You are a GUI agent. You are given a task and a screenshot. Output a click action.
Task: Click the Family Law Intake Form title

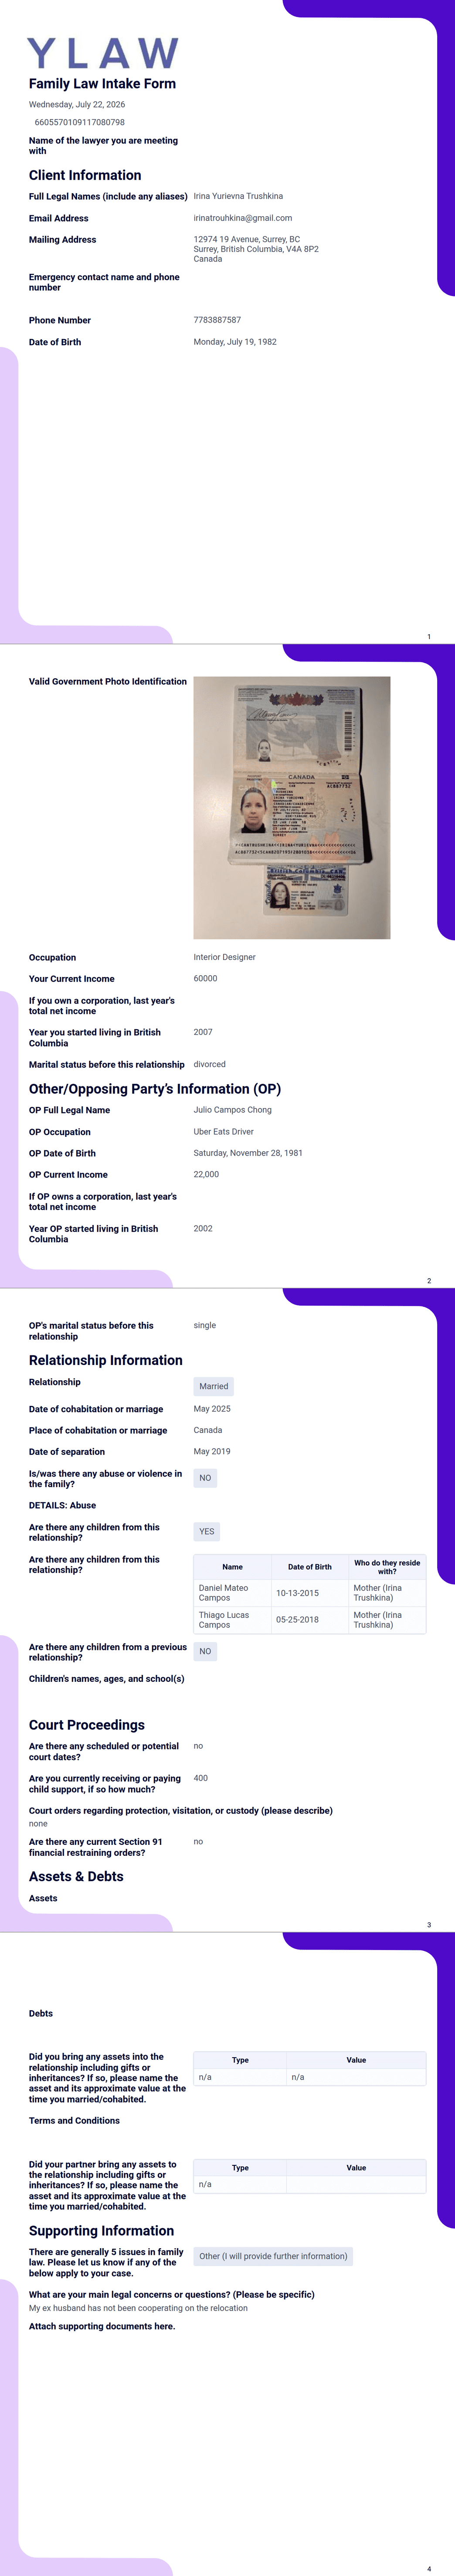coord(102,84)
